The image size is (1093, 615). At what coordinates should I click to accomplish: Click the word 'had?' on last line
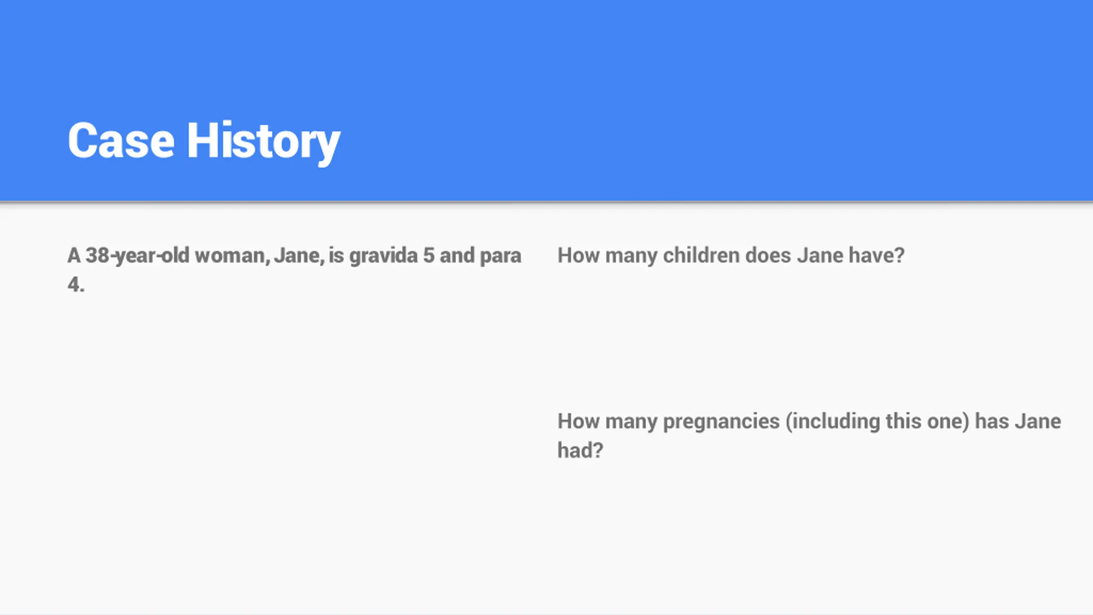[580, 450]
